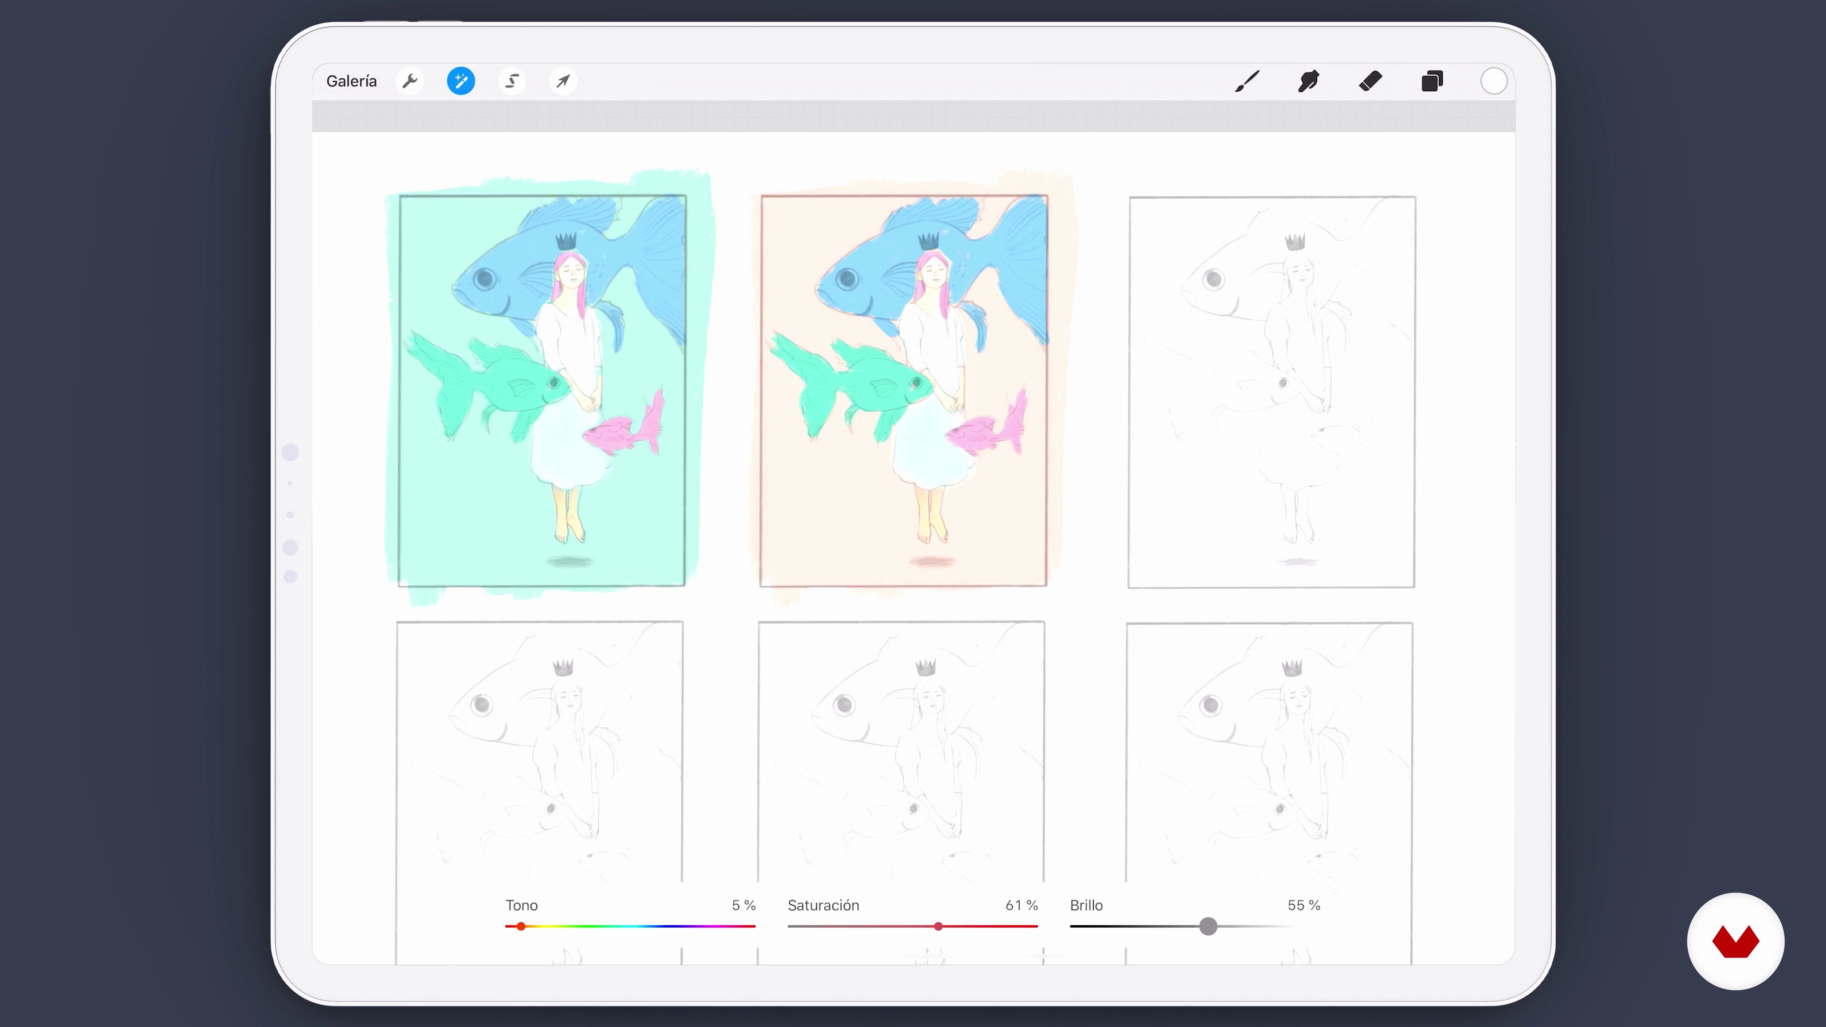The height and width of the screenshot is (1027, 1826).
Task: Open the white color picker circle
Action: click(1494, 81)
